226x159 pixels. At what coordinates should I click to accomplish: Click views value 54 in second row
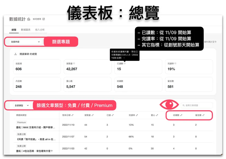(x=86, y=137)
